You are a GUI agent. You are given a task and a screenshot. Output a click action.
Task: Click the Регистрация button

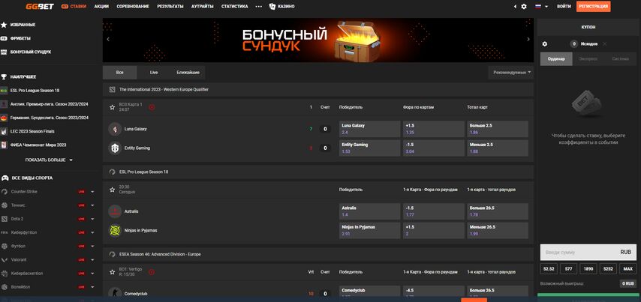[x=593, y=7]
